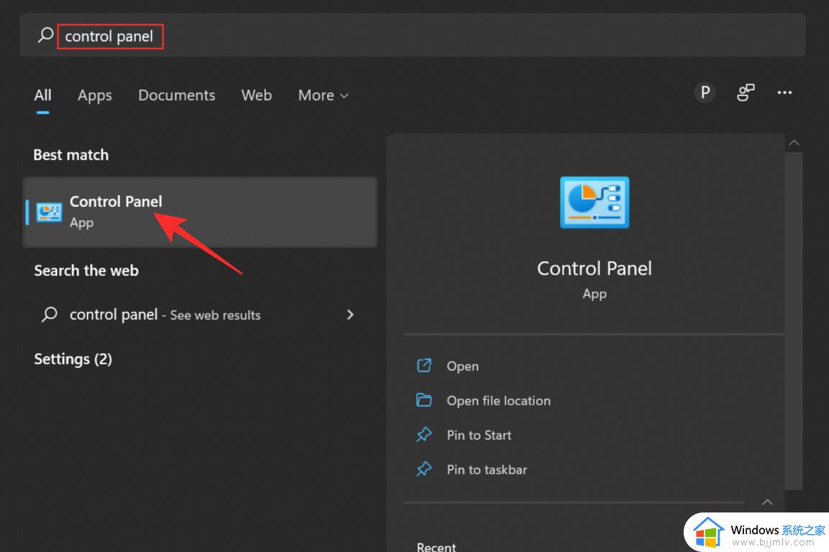Click the "Search the web" heading
829x552 pixels.
click(86, 270)
